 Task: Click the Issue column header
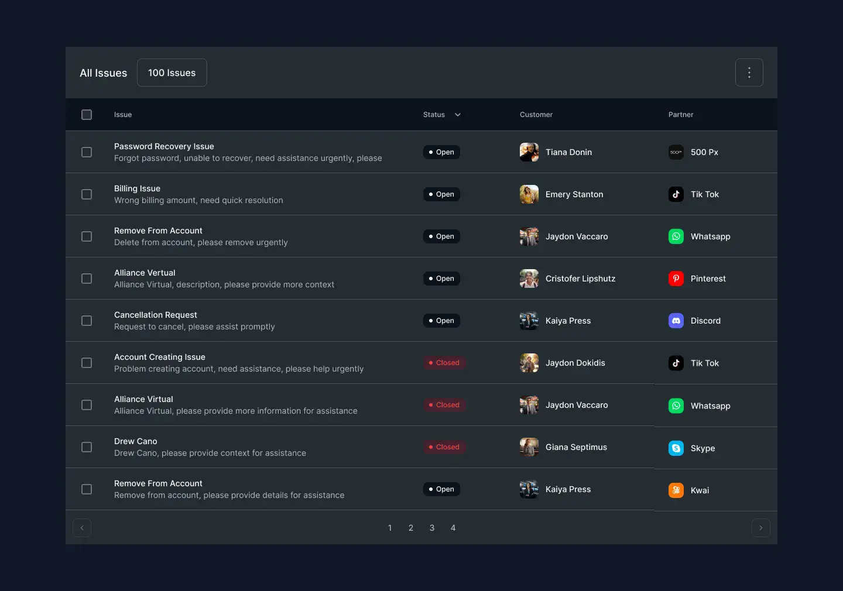[123, 115]
